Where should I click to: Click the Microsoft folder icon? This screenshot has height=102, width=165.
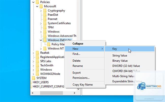(41, 6)
